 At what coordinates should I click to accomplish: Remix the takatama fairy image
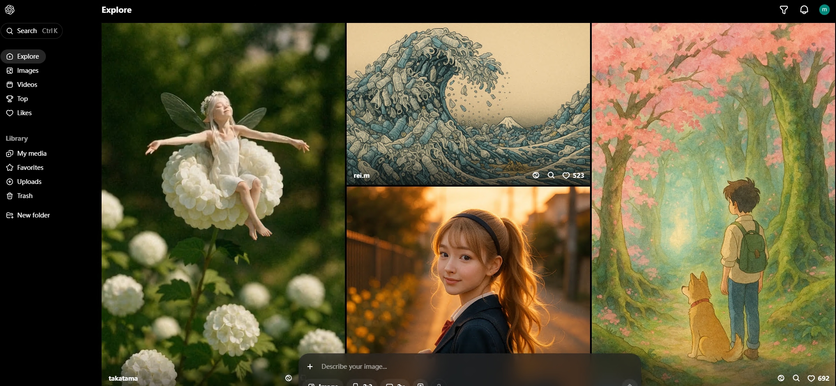pos(288,378)
